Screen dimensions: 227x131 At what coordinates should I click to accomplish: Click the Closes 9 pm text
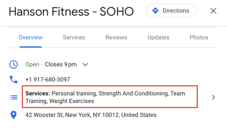coord(61,64)
